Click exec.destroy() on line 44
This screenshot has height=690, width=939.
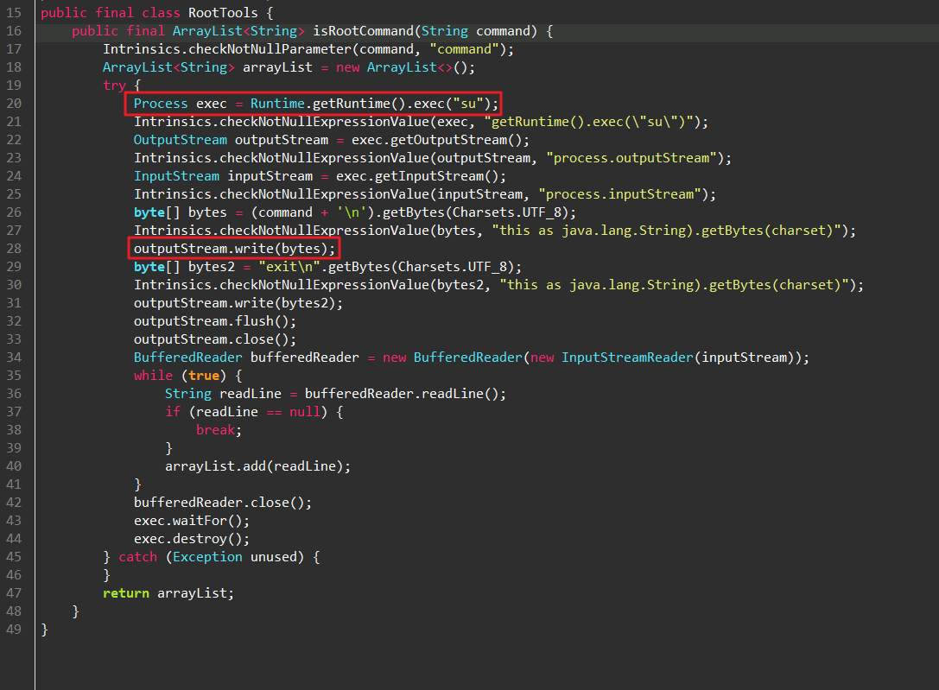[188, 539]
